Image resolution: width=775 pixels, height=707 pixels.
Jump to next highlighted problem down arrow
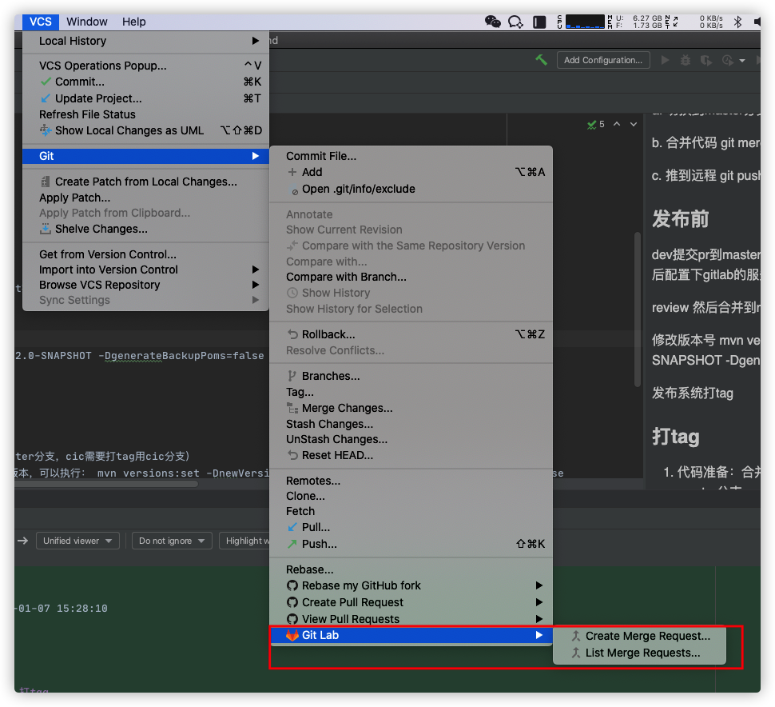pos(634,125)
